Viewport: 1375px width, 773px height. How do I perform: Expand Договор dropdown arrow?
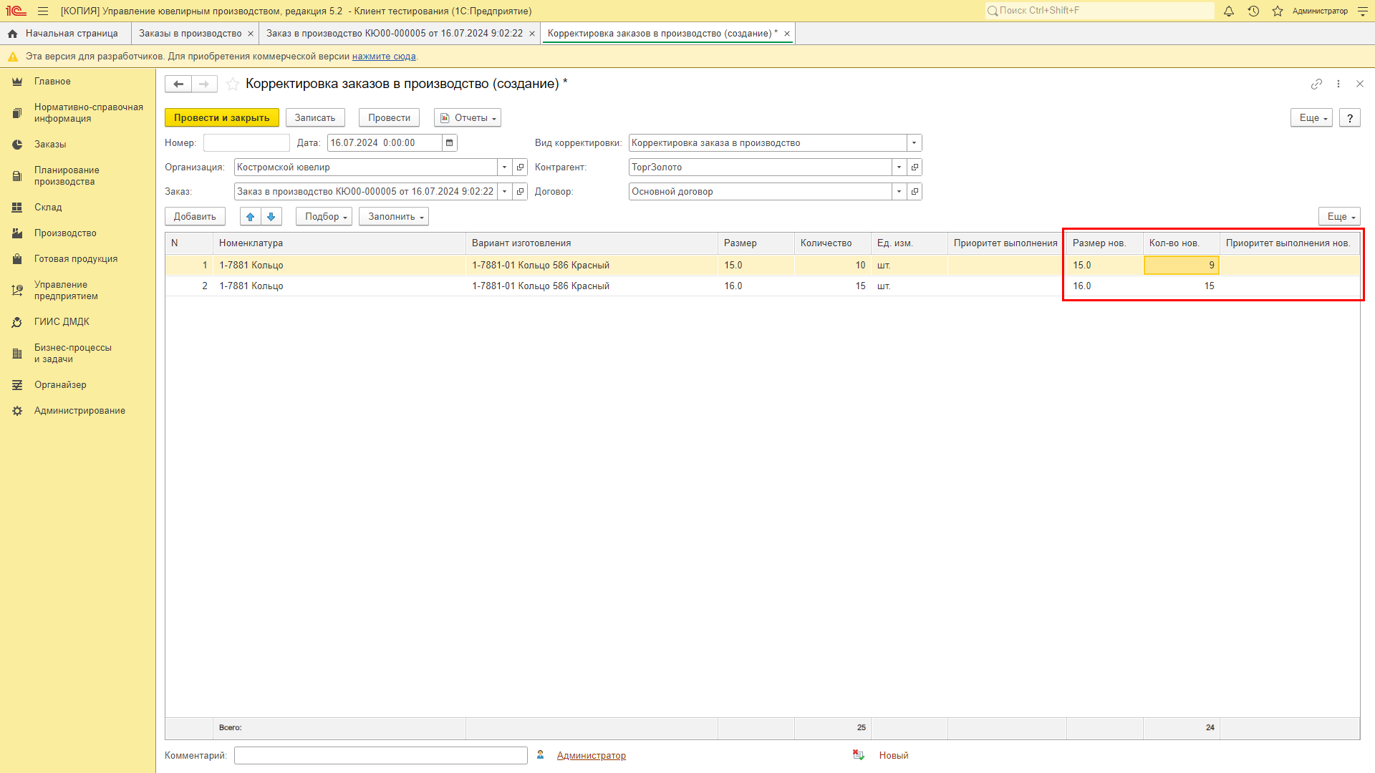tap(899, 192)
